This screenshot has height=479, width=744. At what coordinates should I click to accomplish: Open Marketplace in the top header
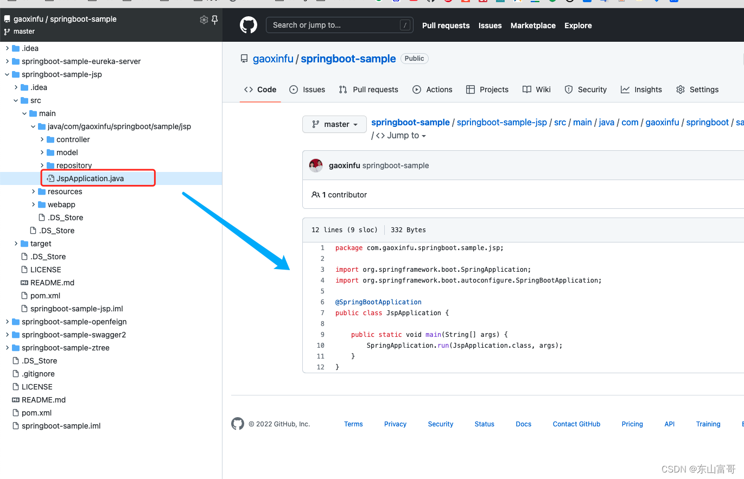pos(533,25)
